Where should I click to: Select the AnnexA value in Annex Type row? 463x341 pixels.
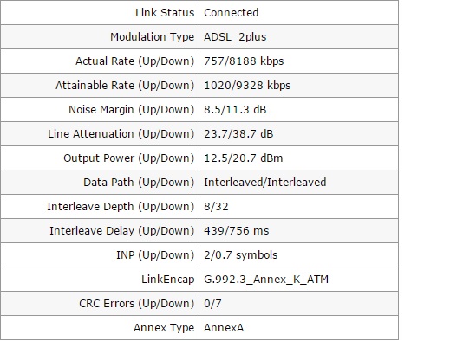(x=224, y=327)
